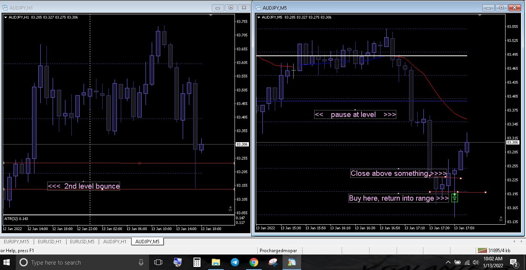This screenshot has height=270, width=526.
Task: Minimize the AUDJPY,M5 chart window
Action: [489, 8]
